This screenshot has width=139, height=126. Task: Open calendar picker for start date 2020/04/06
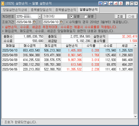(x=34, y=22)
